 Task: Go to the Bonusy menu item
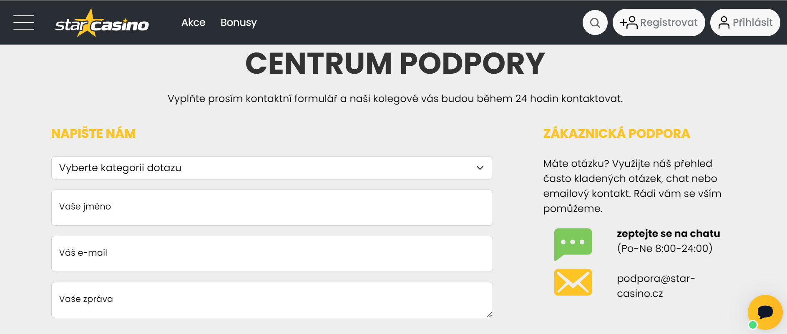point(239,22)
